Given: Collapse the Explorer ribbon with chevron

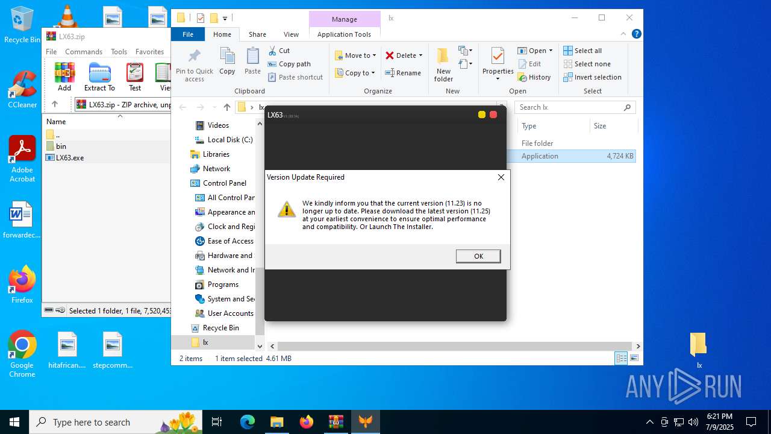Looking at the screenshot, I should point(624,34).
